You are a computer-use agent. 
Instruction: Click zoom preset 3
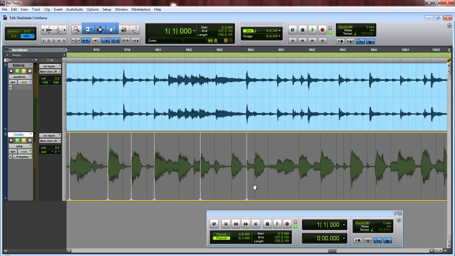(x=54, y=40)
